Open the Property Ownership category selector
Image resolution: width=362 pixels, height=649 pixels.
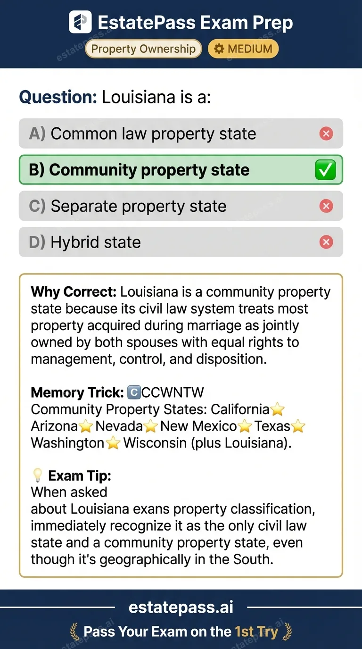(143, 49)
